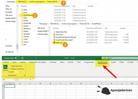The height and width of the screenshot is (99, 138).
Task: Select SQL Server in the upper navigation pane
Action: pos(9,15)
